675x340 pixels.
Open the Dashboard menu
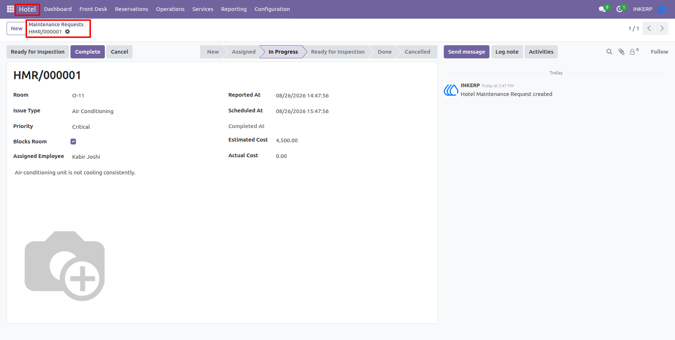click(x=58, y=9)
